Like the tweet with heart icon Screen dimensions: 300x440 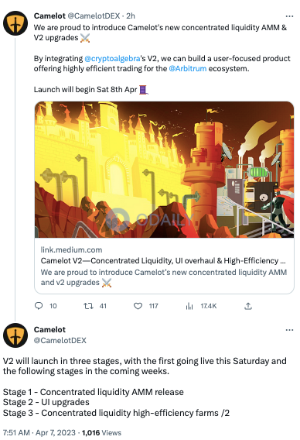(x=138, y=306)
